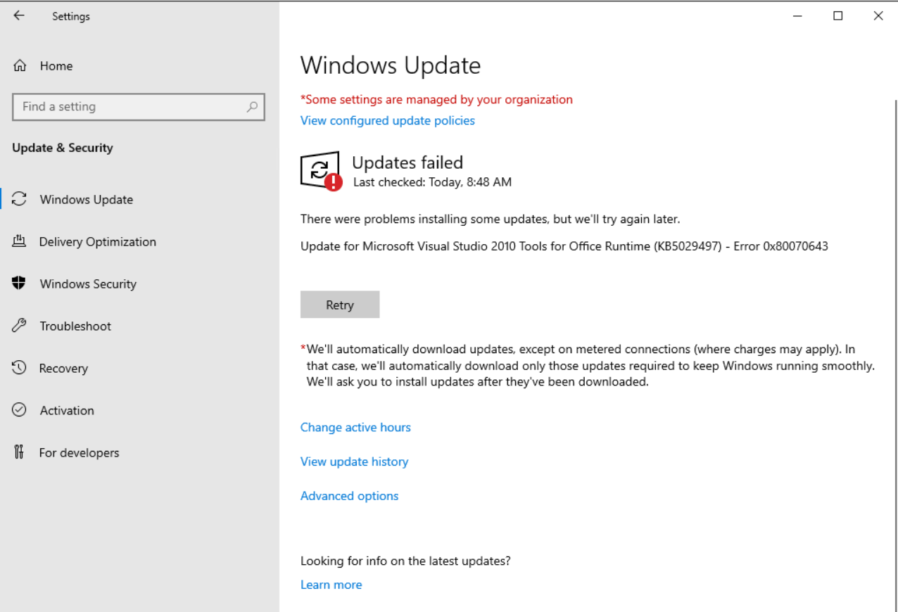The width and height of the screenshot is (898, 612).
Task: Focus the Find a setting search box
Action: click(139, 107)
